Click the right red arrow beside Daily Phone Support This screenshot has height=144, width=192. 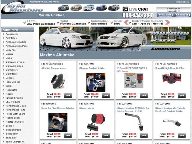167,22
